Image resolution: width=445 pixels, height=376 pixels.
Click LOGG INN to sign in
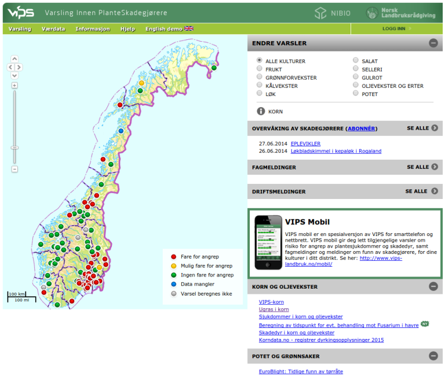coord(393,28)
